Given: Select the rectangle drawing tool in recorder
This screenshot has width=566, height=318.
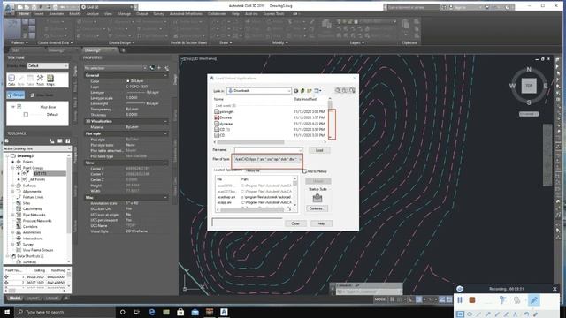Looking at the screenshot, I should tap(460, 314).
